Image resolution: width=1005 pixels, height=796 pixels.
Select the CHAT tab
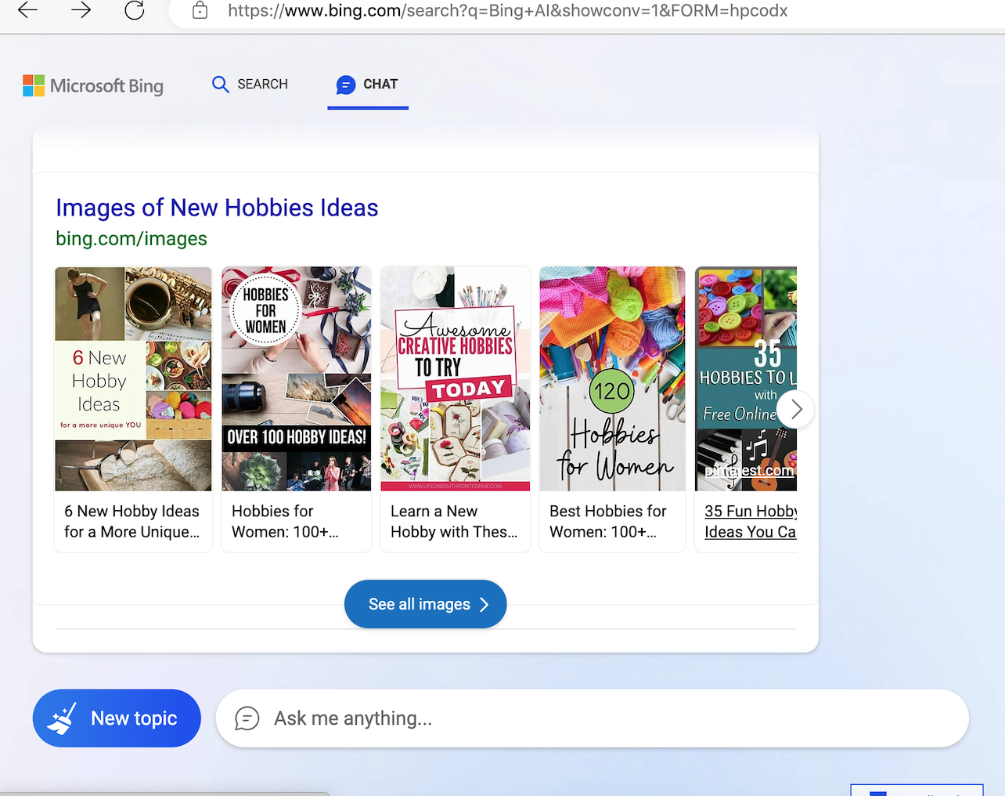(368, 85)
